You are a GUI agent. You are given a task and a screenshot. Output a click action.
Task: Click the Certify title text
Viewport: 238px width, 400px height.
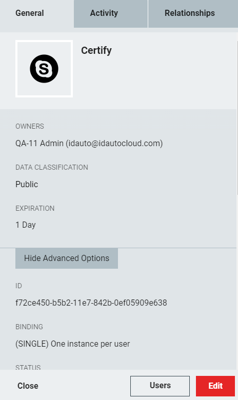[x=96, y=50]
